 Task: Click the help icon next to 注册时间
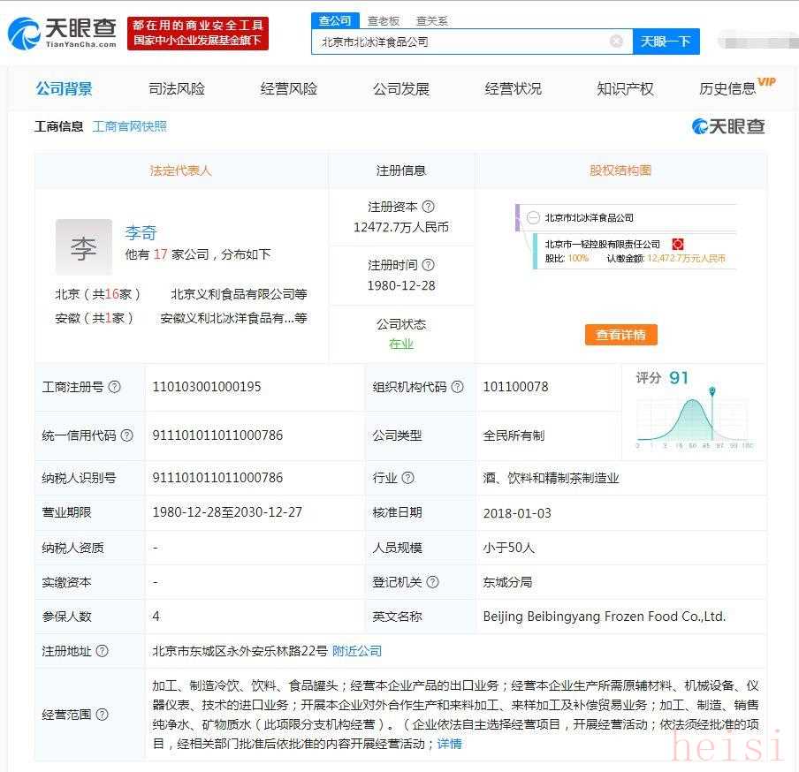[429, 265]
